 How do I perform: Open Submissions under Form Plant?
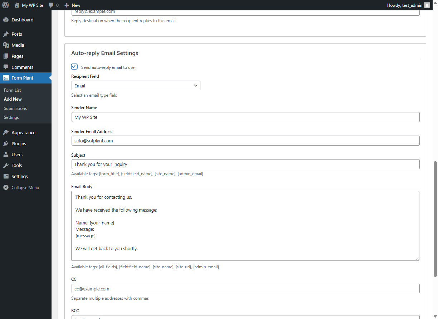tap(14, 108)
